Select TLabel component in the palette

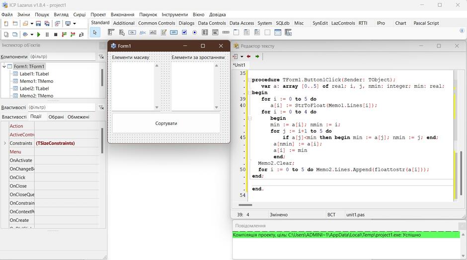pyautogui.click(x=143, y=32)
